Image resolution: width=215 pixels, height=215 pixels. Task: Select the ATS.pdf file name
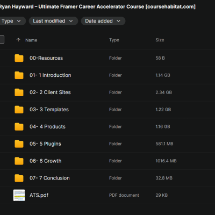click(39, 195)
